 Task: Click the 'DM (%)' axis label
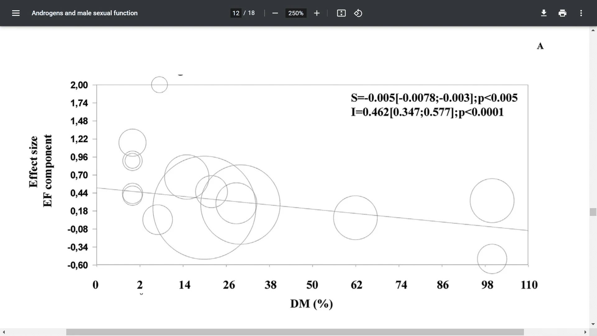tap(312, 304)
